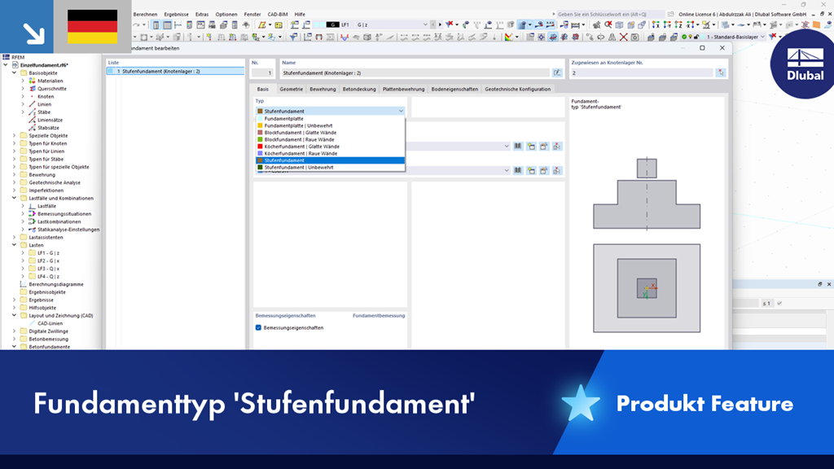Image resolution: width=834 pixels, height=469 pixels.
Task: Click the funnel with red X icon in top toolbar
Action: 449,24
